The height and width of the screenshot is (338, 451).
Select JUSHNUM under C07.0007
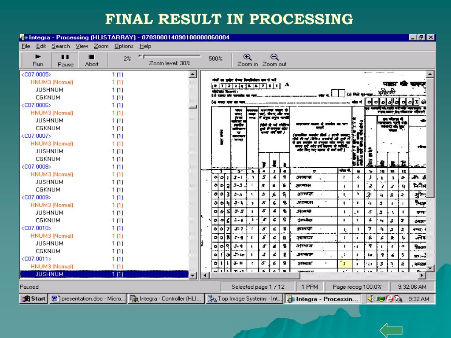point(49,151)
